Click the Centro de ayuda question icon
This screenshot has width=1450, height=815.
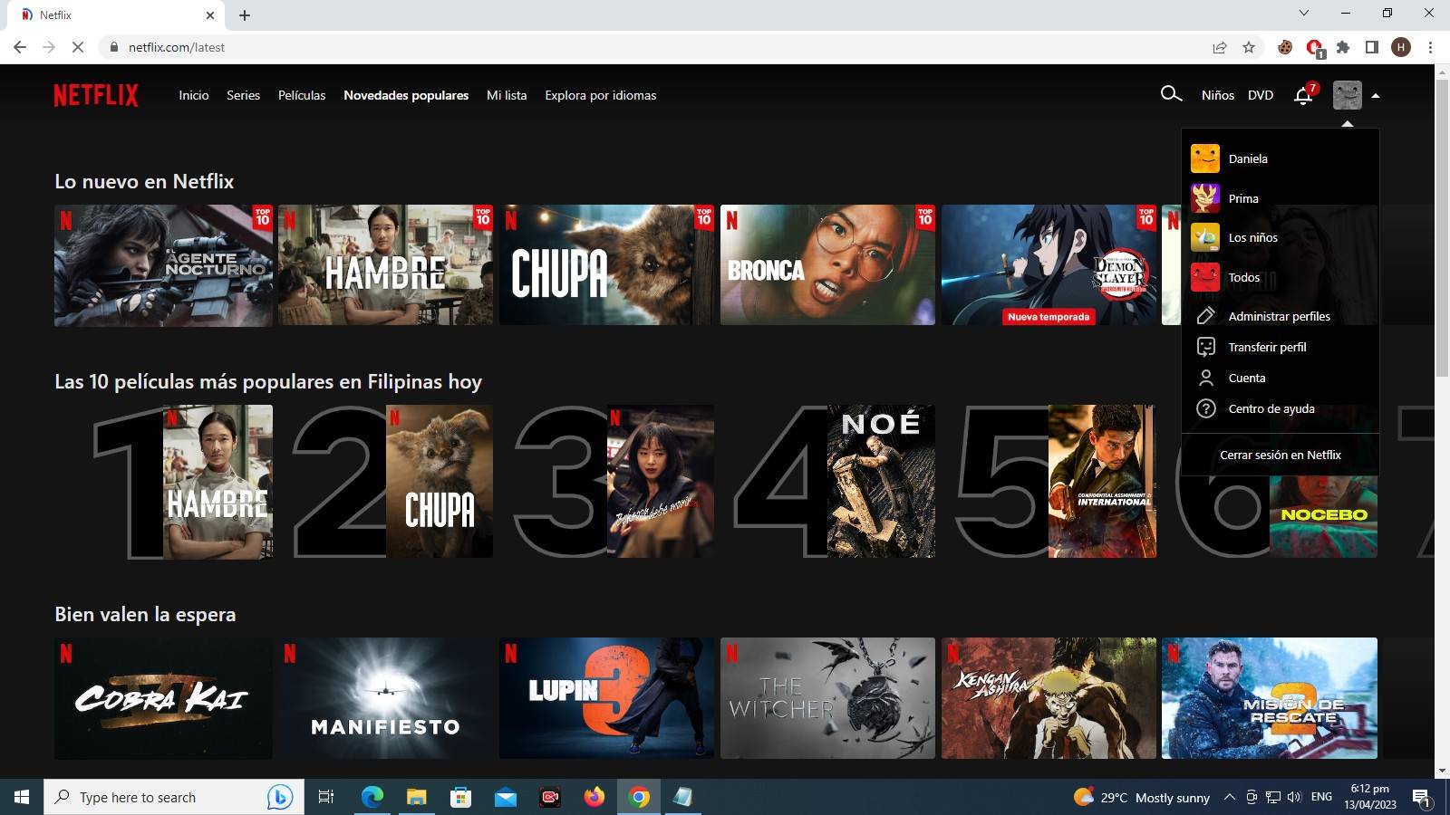click(1205, 408)
